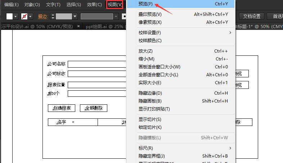Screen dimensions: 283x163
Task: Switch to the 未标题-1* document tab
Action: click(x=259, y=27)
